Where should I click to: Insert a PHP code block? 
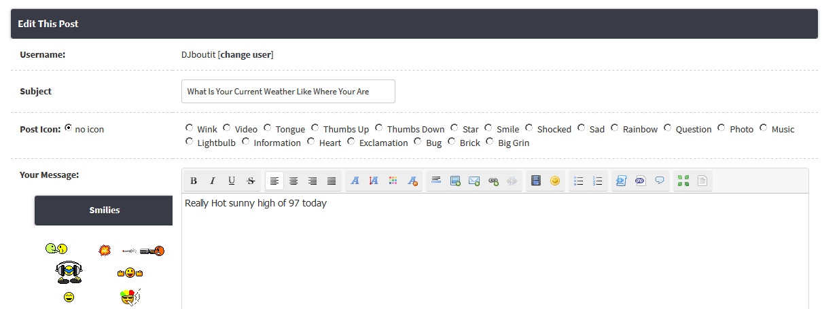pos(640,181)
